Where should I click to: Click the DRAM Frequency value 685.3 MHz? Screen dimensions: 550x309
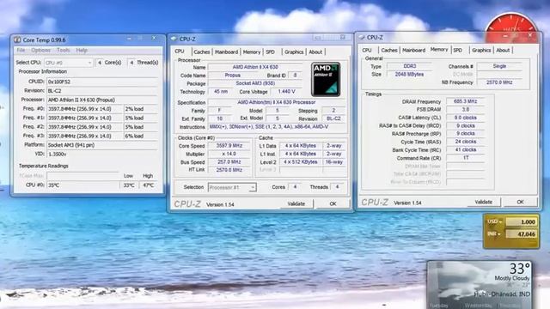point(466,101)
